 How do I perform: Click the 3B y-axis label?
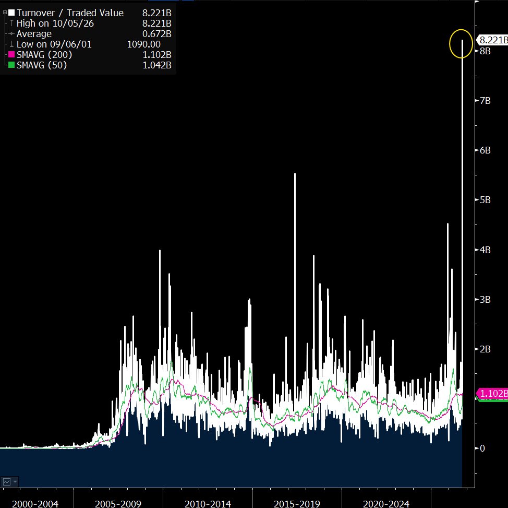click(486, 299)
